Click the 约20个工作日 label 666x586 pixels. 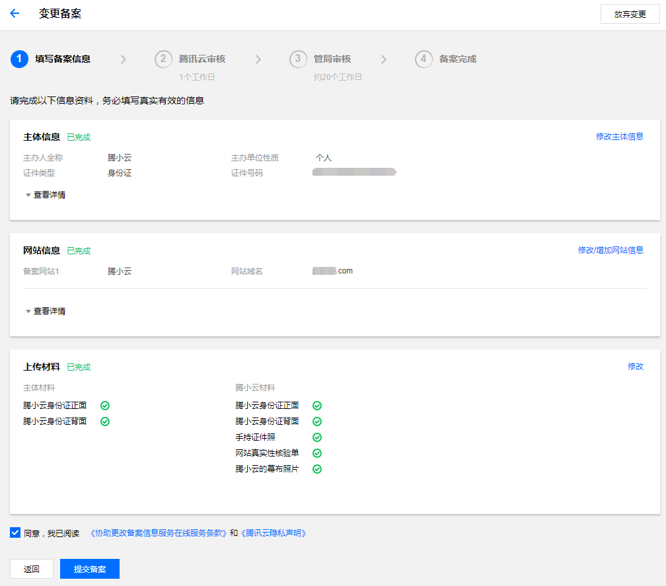coord(338,77)
